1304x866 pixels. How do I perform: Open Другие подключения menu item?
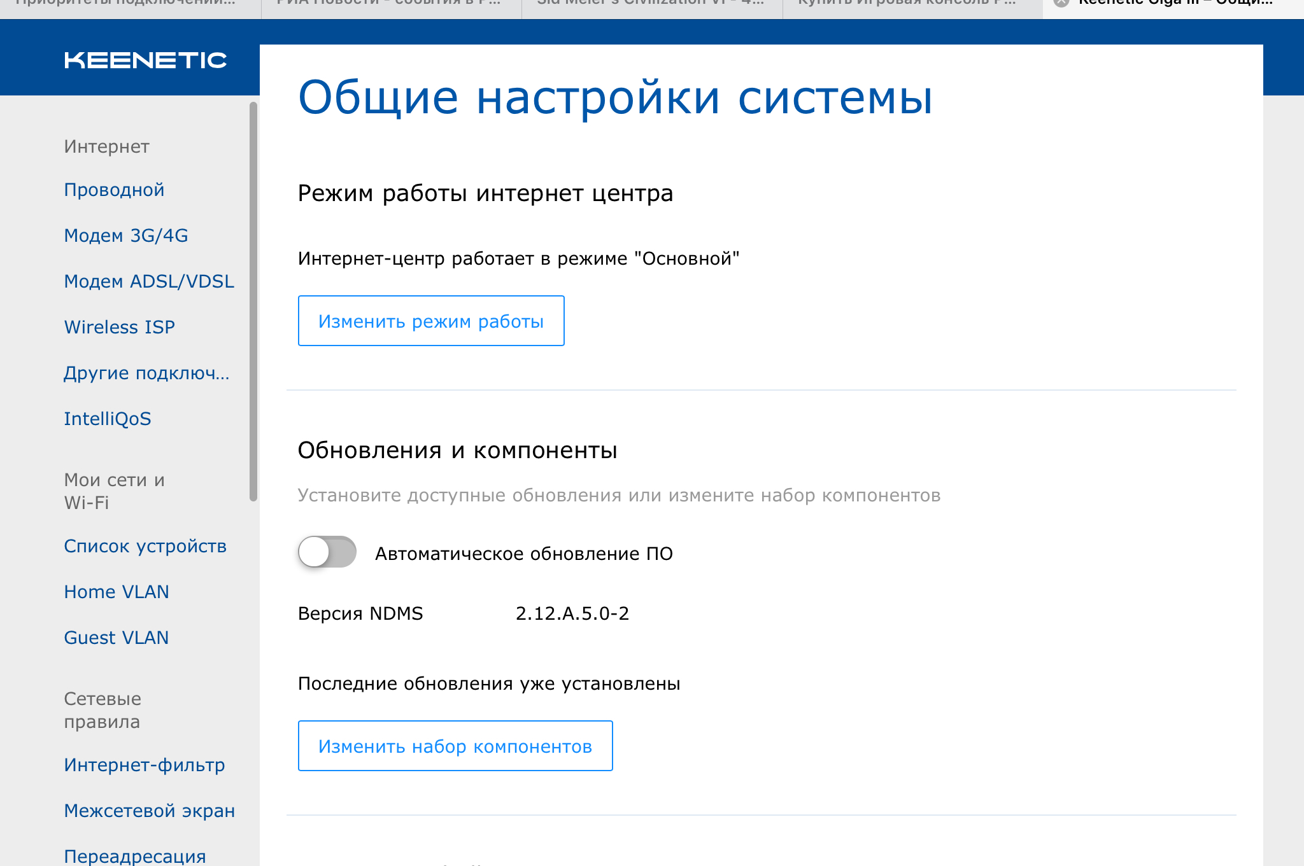(x=146, y=373)
